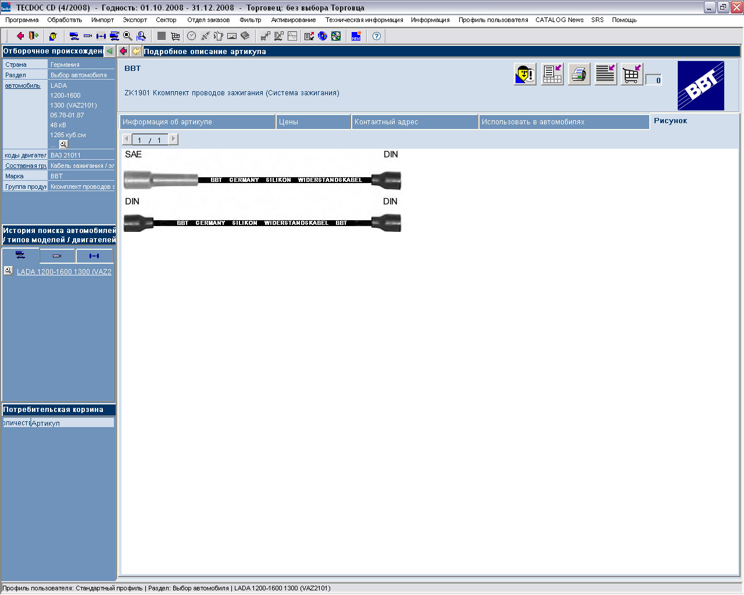Click the book icon in toolbar

click(x=245, y=36)
